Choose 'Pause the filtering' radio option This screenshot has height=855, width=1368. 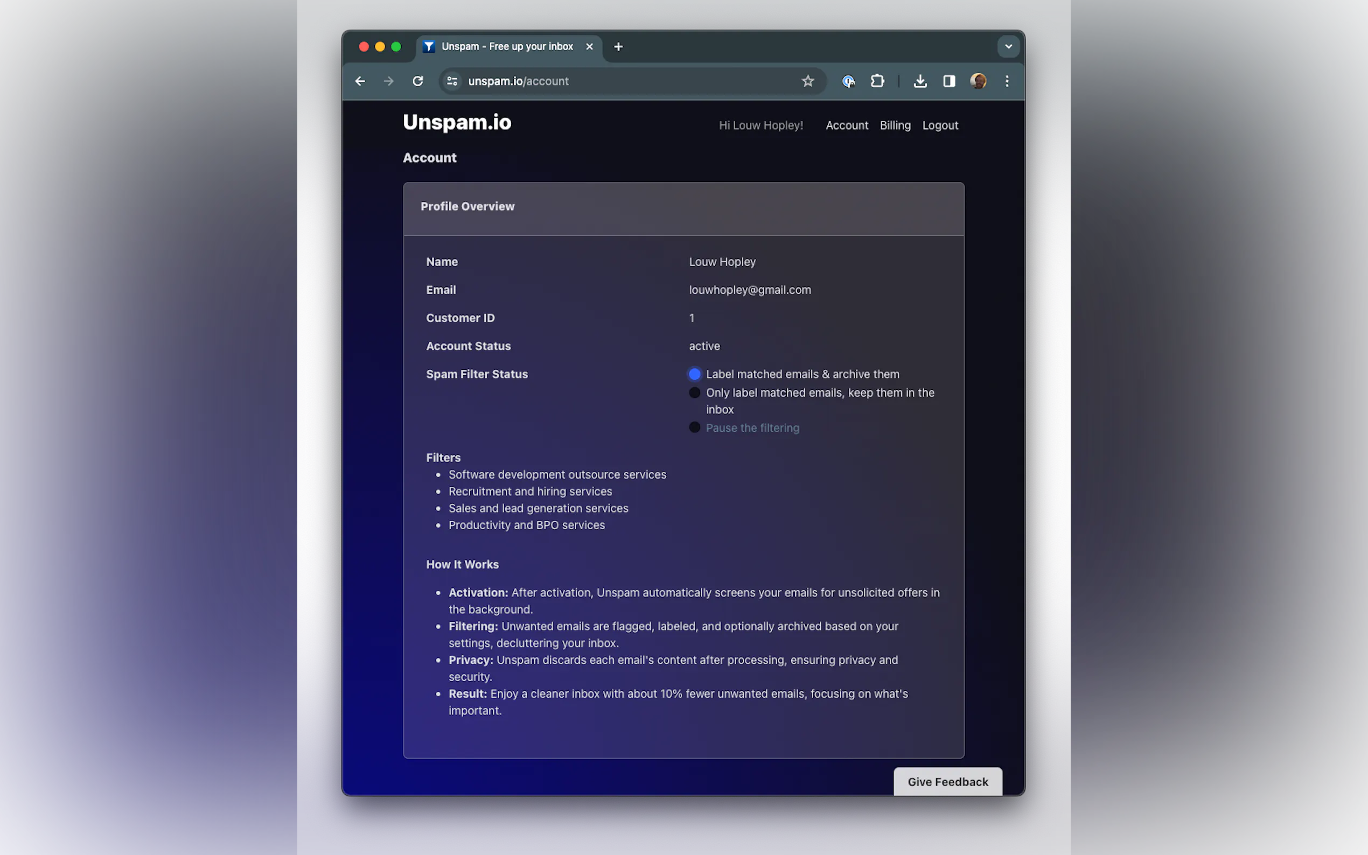(694, 427)
